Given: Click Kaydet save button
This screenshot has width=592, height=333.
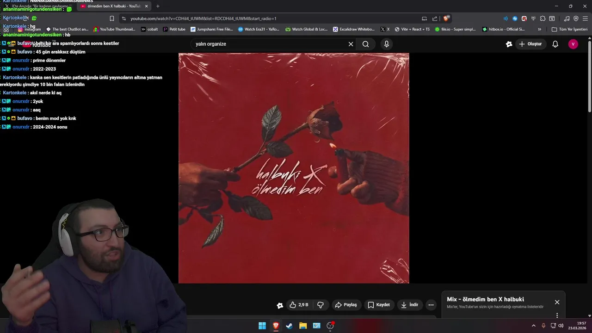Looking at the screenshot, I should pyautogui.click(x=379, y=305).
